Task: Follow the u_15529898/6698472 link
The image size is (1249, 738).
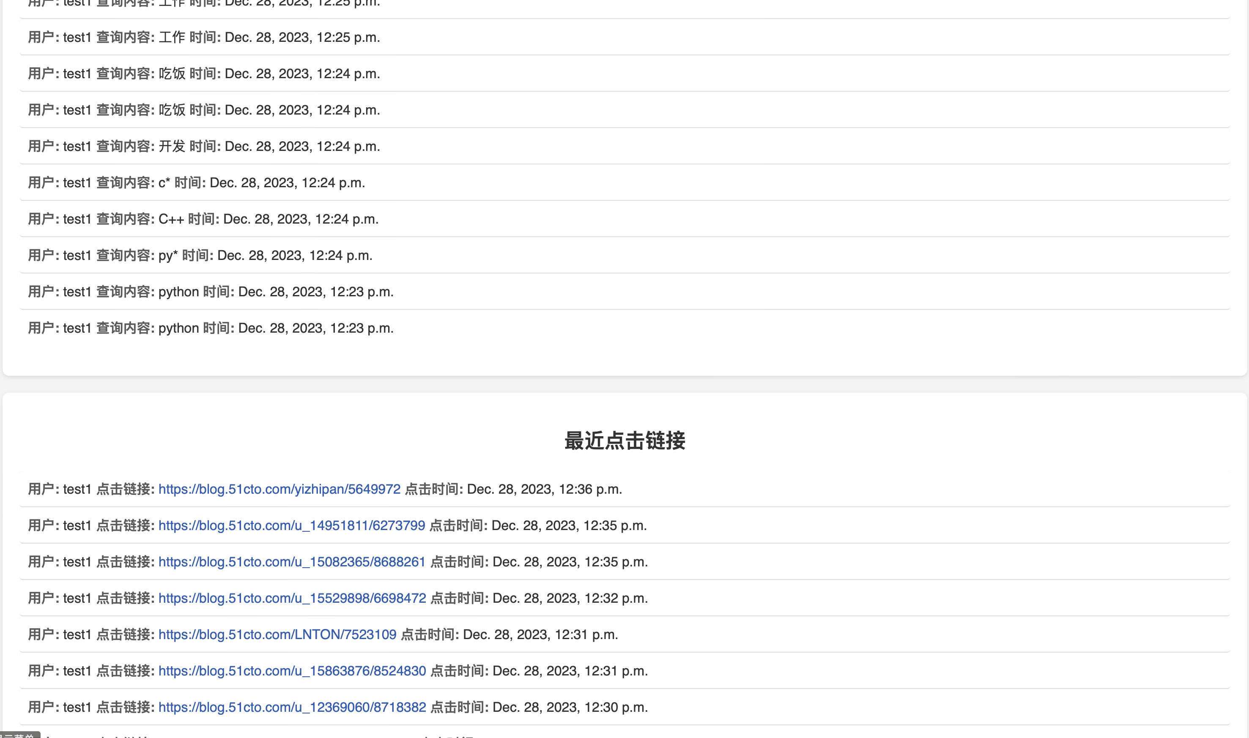Action: [x=292, y=598]
